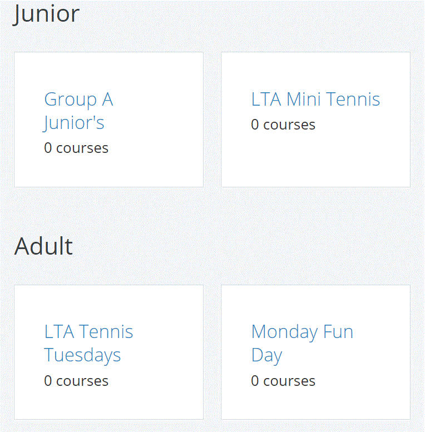Click the word 'Day' below Monday Fun
The image size is (425, 432).
point(266,355)
